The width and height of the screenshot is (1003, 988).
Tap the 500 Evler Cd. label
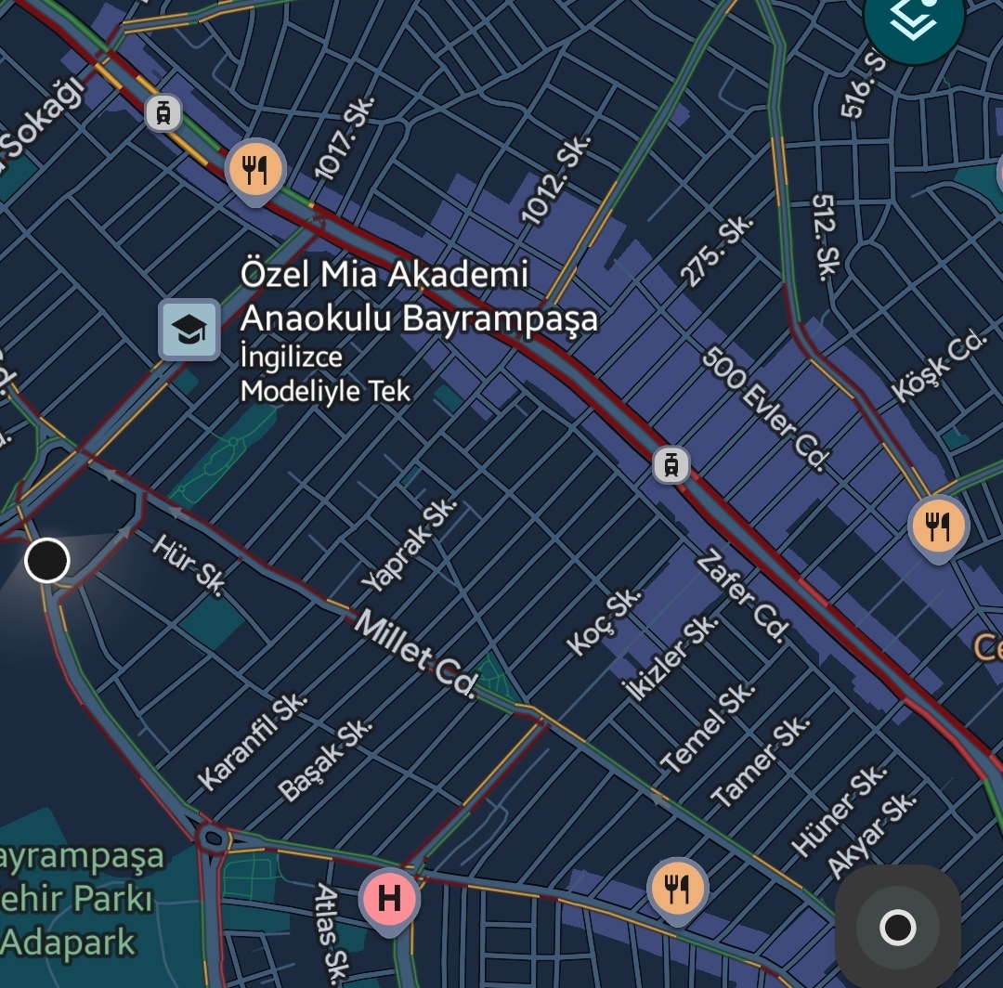[766, 409]
